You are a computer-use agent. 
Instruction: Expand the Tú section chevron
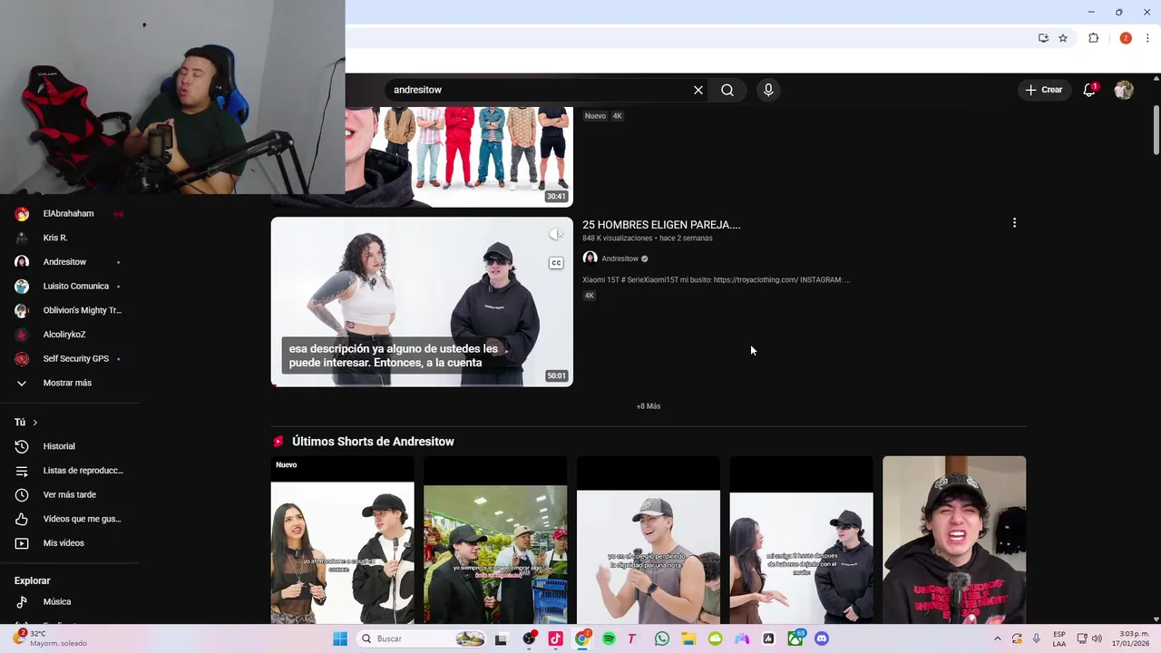(x=35, y=423)
